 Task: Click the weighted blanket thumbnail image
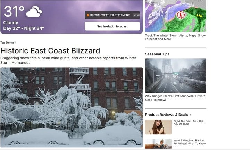coord(158,144)
